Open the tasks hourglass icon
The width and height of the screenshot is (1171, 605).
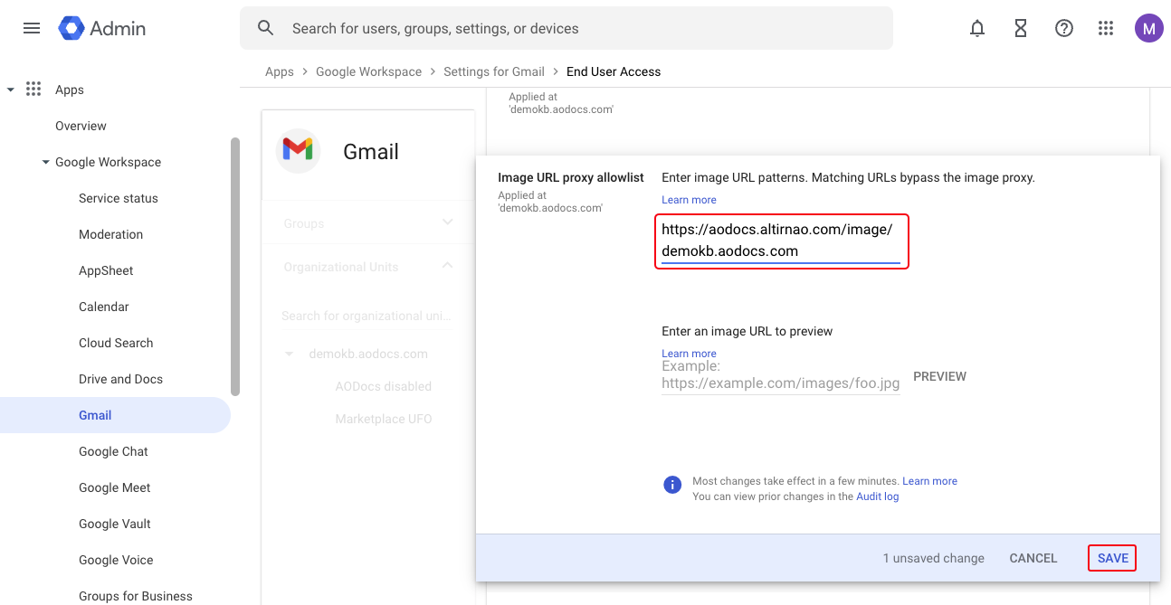tap(1021, 28)
